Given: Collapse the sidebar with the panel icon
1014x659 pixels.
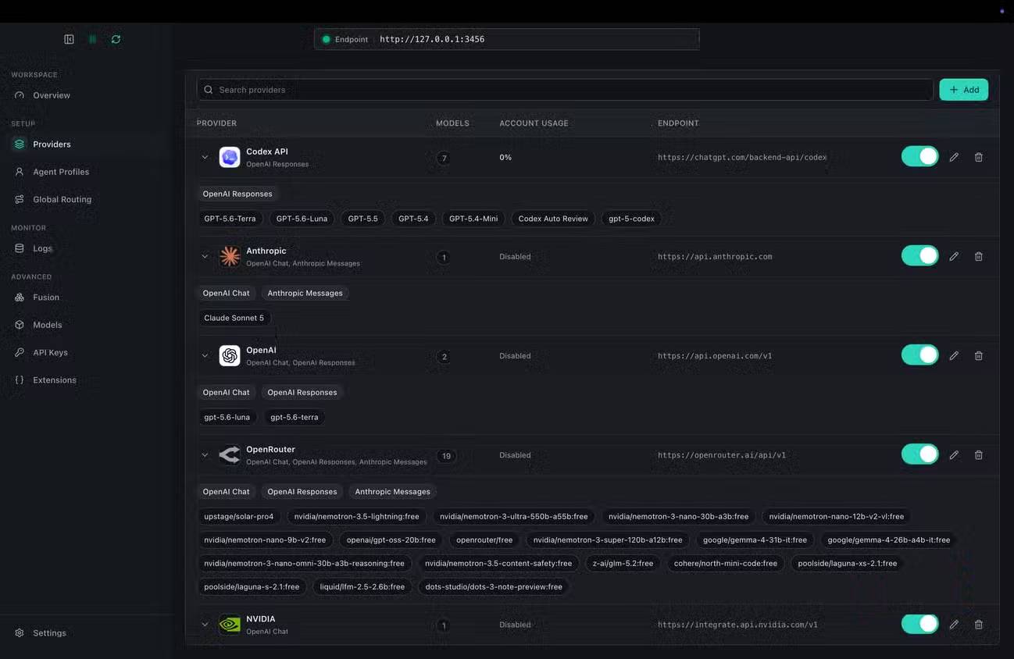Looking at the screenshot, I should click(x=69, y=39).
